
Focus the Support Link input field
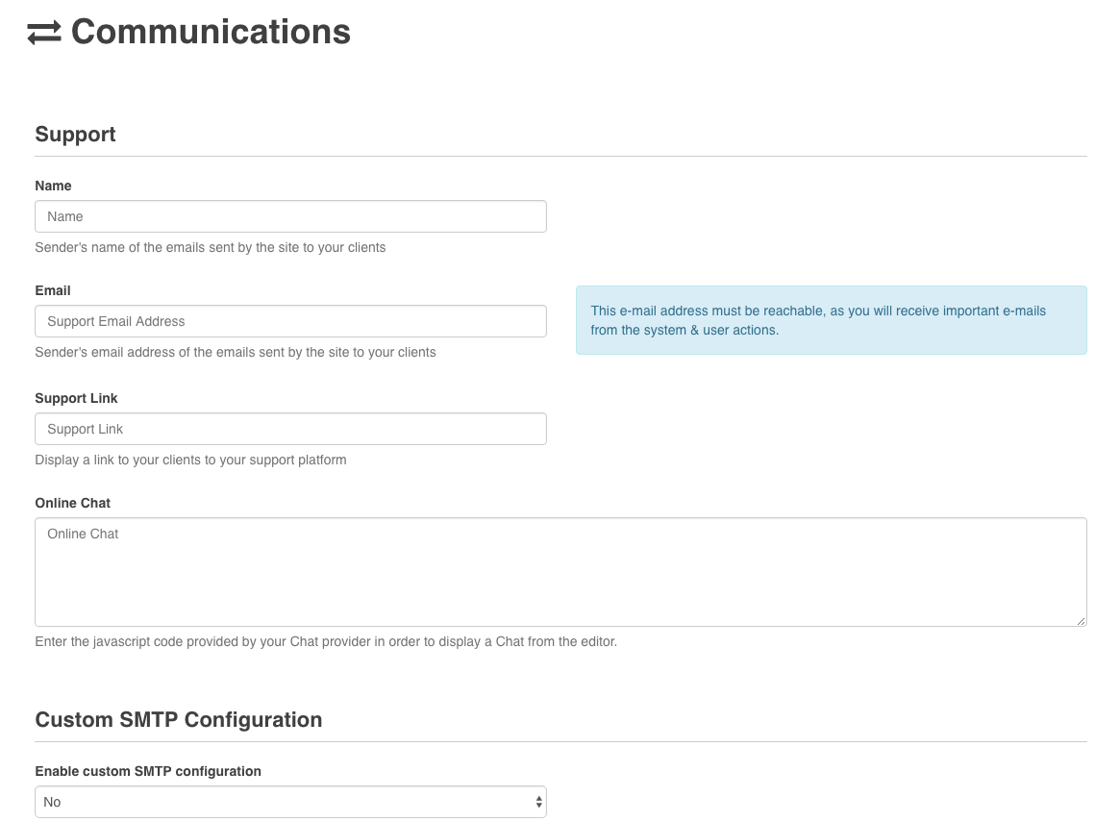point(290,429)
